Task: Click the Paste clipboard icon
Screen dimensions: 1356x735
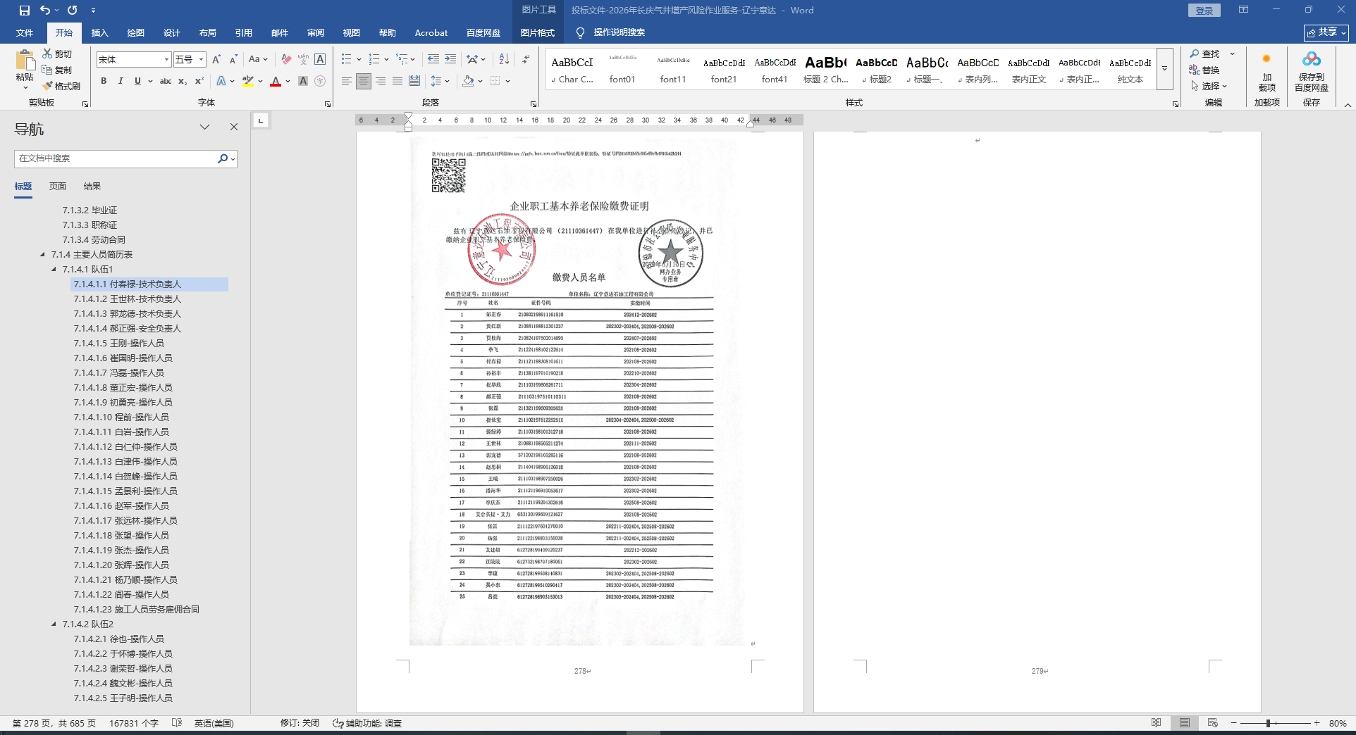Action: click(x=25, y=61)
